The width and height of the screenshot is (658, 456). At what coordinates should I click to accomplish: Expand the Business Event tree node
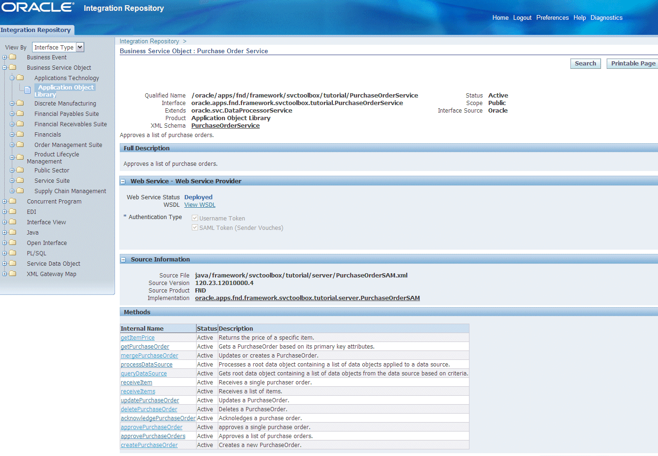pos(5,57)
